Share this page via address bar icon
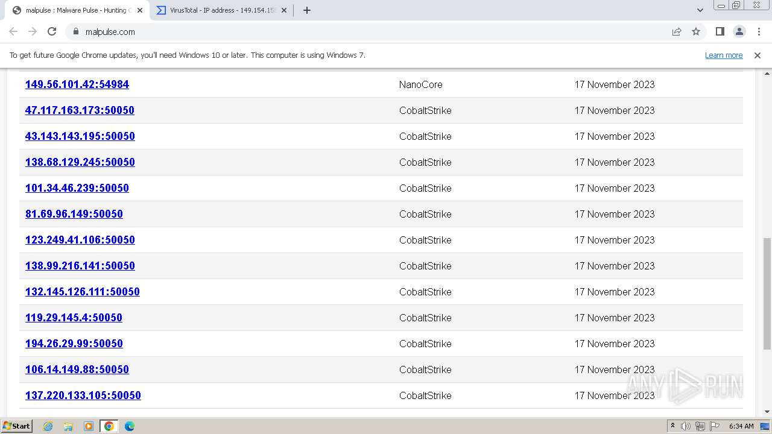 click(x=677, y=31)
